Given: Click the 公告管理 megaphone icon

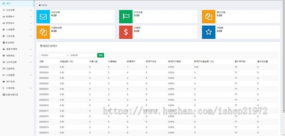Looking at the screenshot, I should pyautogui.click(x=4, y=75).
